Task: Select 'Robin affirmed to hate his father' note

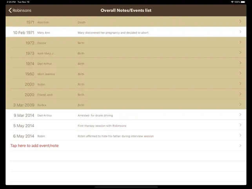Action: coord(116,136)
